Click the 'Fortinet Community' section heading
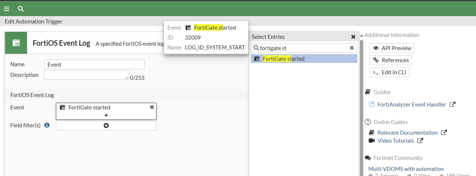The width and height of the screenshot is (476, 176). pyautogui.click(x=398, y=158)
